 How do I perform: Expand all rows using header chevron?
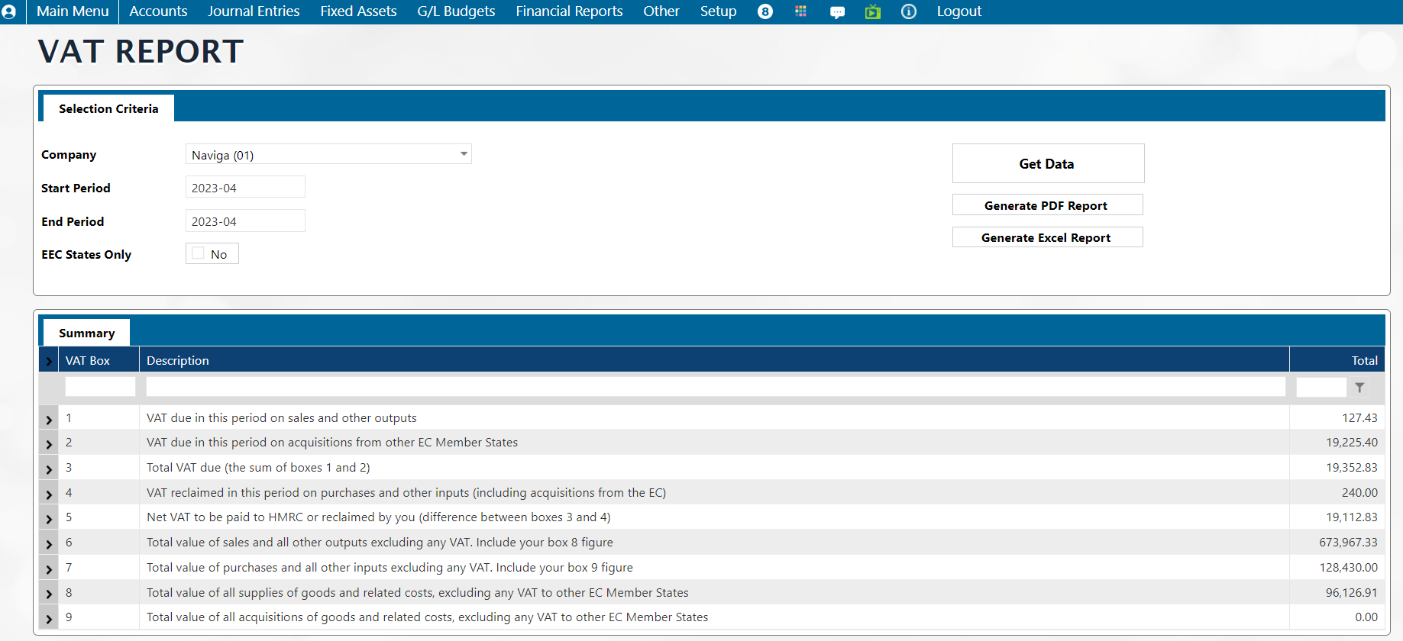(49, 361)
